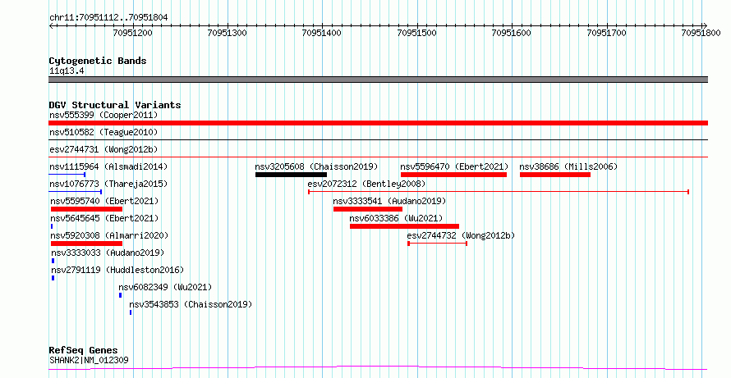This screenshot has width=731, height=378.
Task: Select the red bar under nsv5920308
Action: [x=86, y=244]
